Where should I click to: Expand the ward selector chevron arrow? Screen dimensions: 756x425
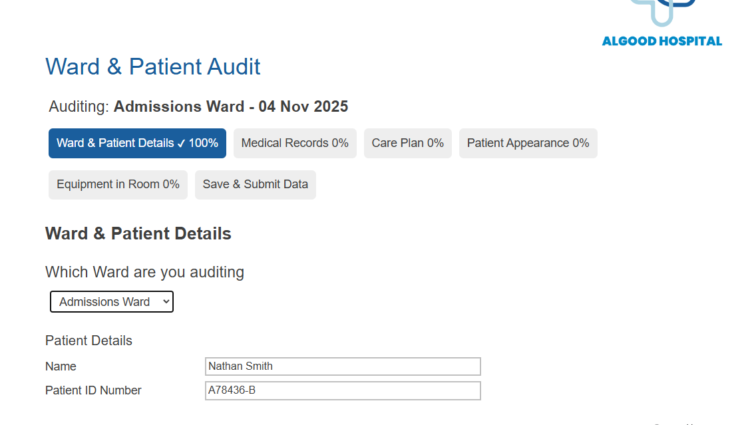click(164, 301)
